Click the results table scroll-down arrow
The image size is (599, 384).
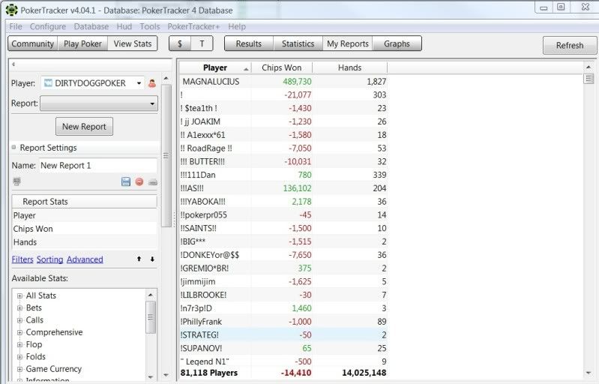click(x=589, y=373)
